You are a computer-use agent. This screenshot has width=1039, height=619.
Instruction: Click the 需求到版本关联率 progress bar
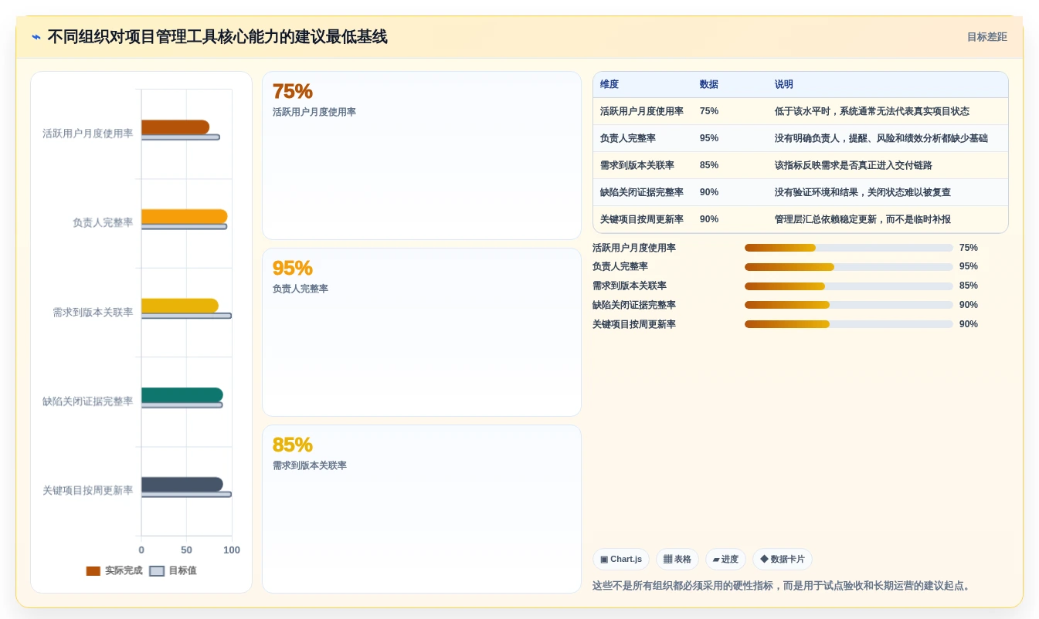848,286
